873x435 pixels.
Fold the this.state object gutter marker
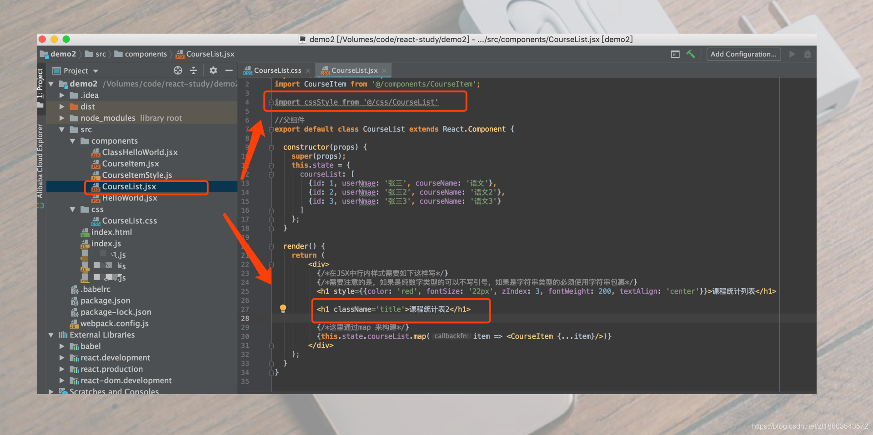tap(271, 165)
